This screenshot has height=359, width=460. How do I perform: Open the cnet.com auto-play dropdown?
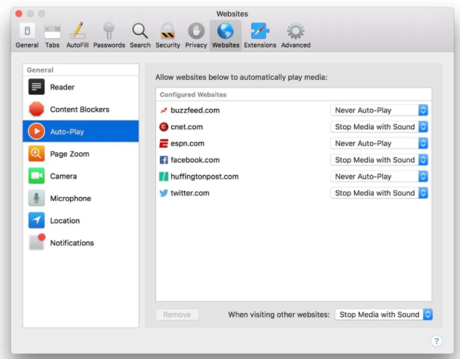(379, 127)
